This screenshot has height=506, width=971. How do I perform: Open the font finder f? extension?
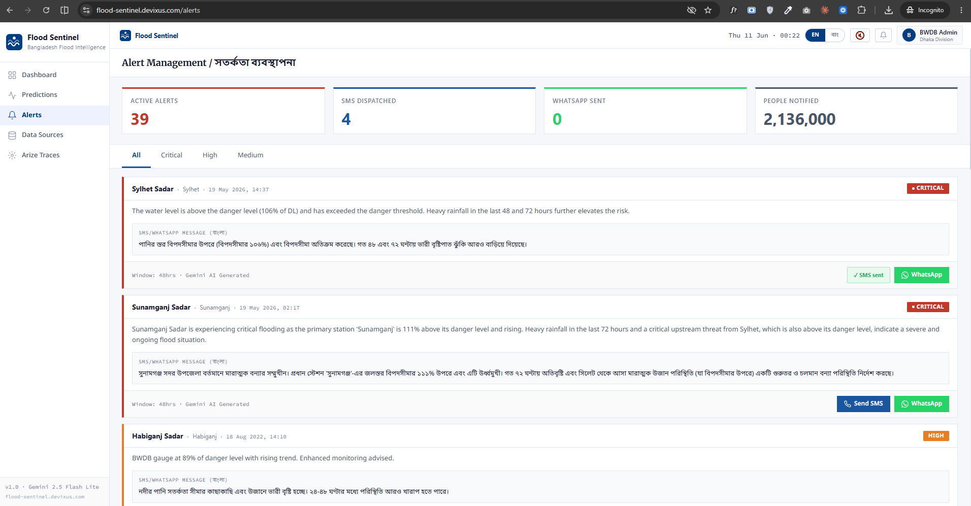pos(733,10)
